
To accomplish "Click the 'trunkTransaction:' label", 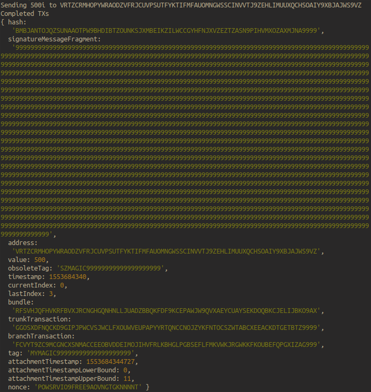I will 39,319.
